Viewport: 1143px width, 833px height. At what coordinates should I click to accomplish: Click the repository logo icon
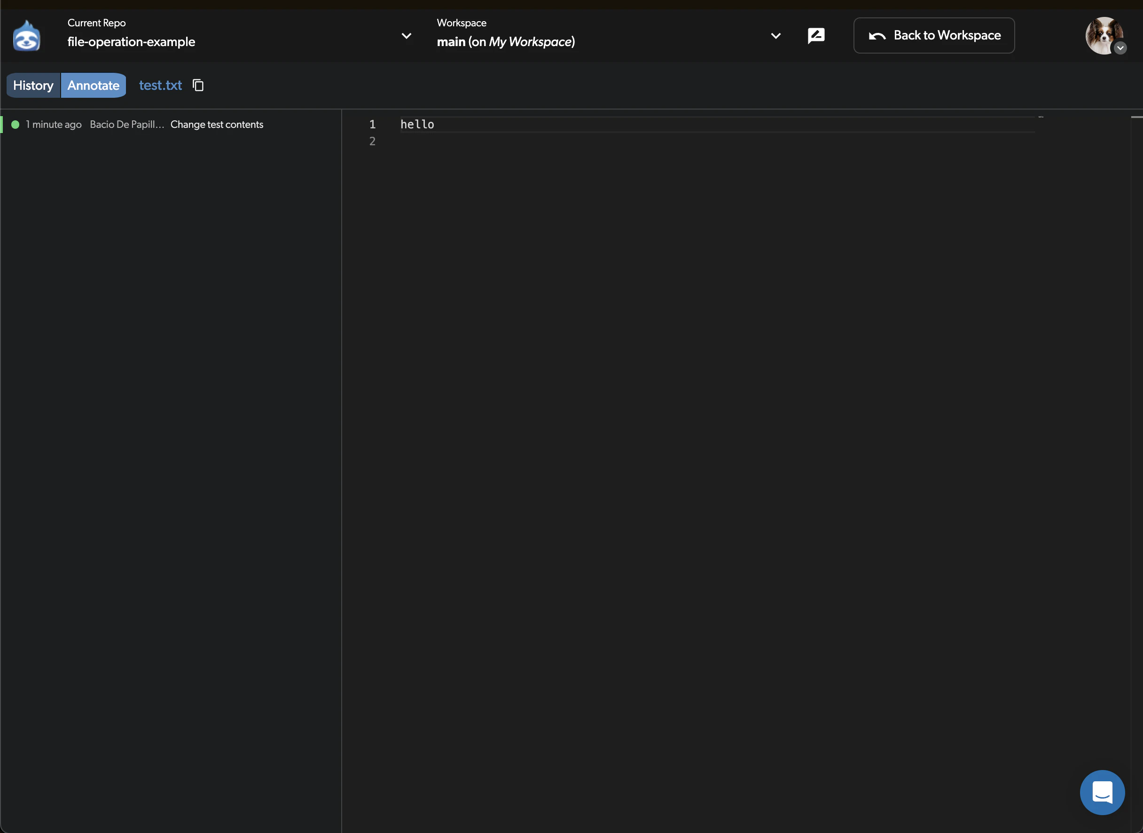(27, 35)
